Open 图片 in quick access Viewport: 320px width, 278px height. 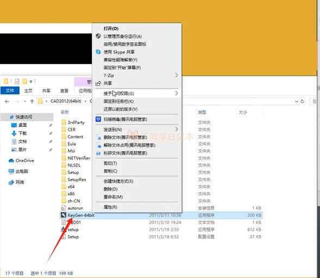[22, 150]
